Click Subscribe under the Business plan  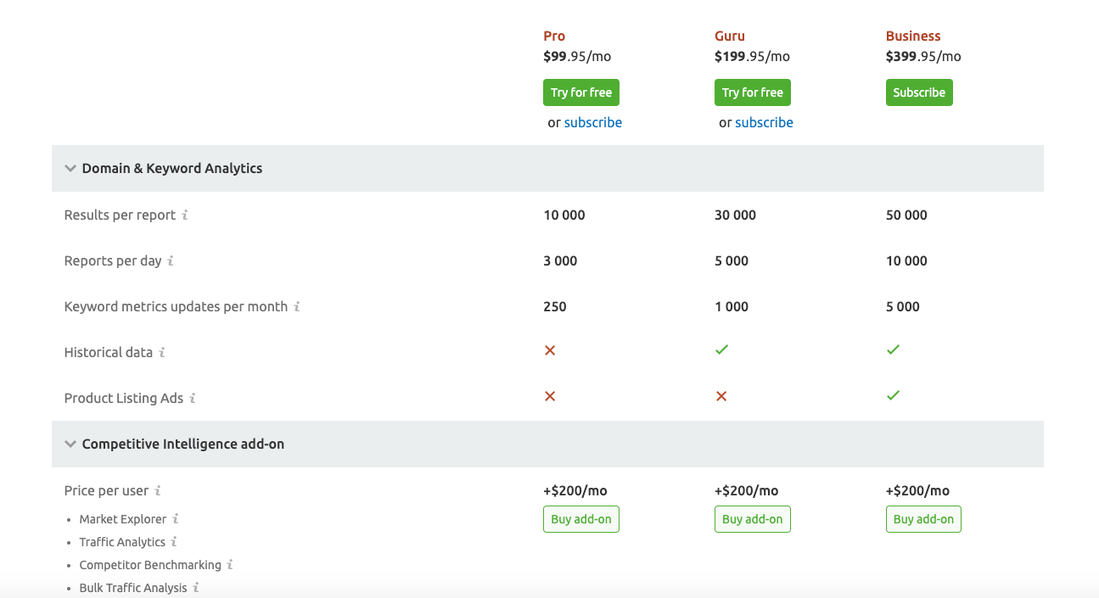coord(919,92)
